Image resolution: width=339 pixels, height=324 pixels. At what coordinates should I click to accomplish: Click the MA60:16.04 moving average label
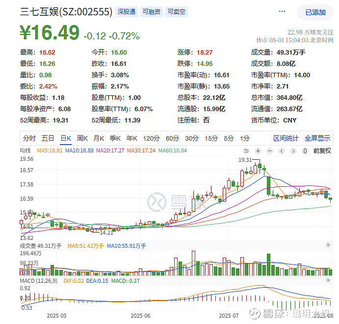(173, 150)
